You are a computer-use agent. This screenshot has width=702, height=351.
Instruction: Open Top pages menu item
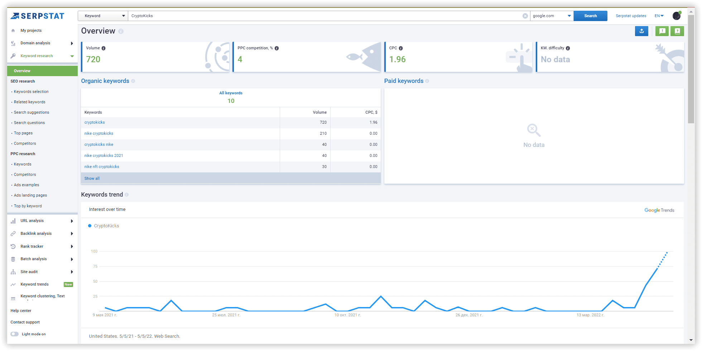(23, 133)
